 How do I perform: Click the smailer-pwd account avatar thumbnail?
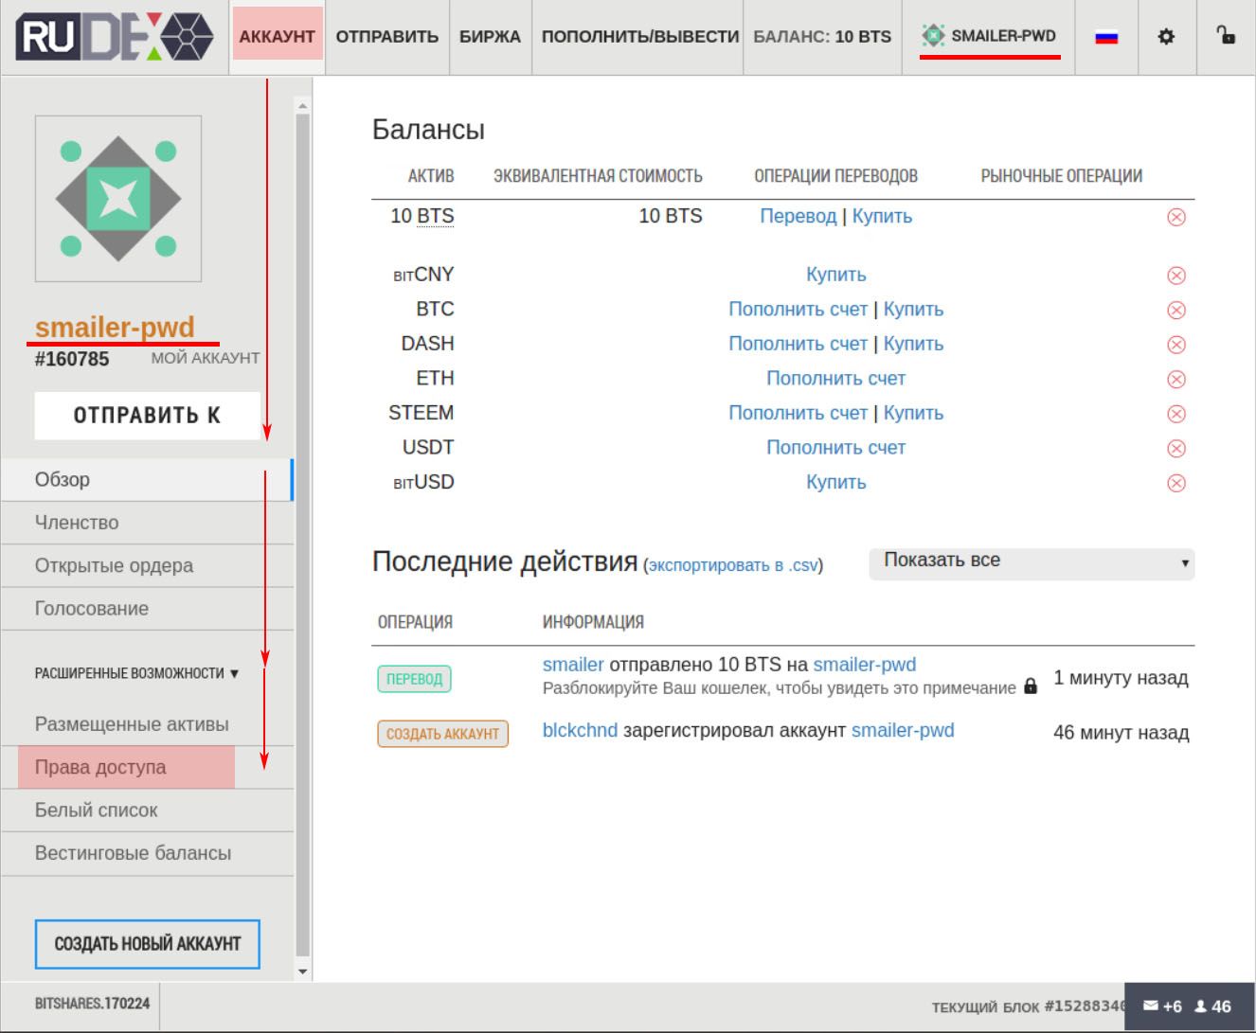pos(118,199)
